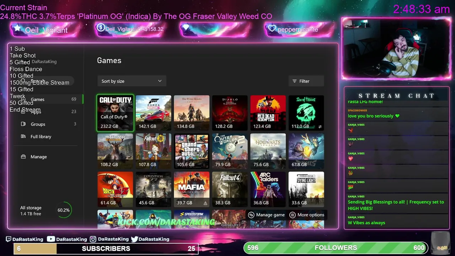
Task: Select the Hogwarts Legacy tile
Action: pos(268,151)
